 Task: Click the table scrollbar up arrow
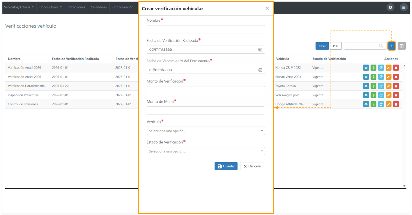click(404, 65)
